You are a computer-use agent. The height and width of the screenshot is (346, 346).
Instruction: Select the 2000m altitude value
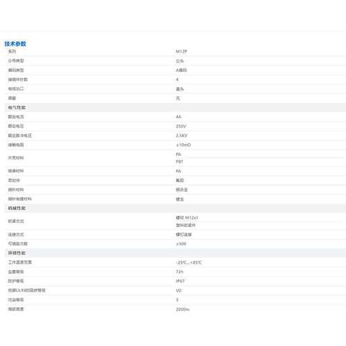(183, 309)
